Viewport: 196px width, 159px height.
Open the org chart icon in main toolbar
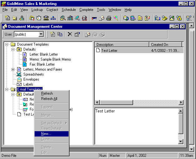pyautogui.click(x=53, y=18)
